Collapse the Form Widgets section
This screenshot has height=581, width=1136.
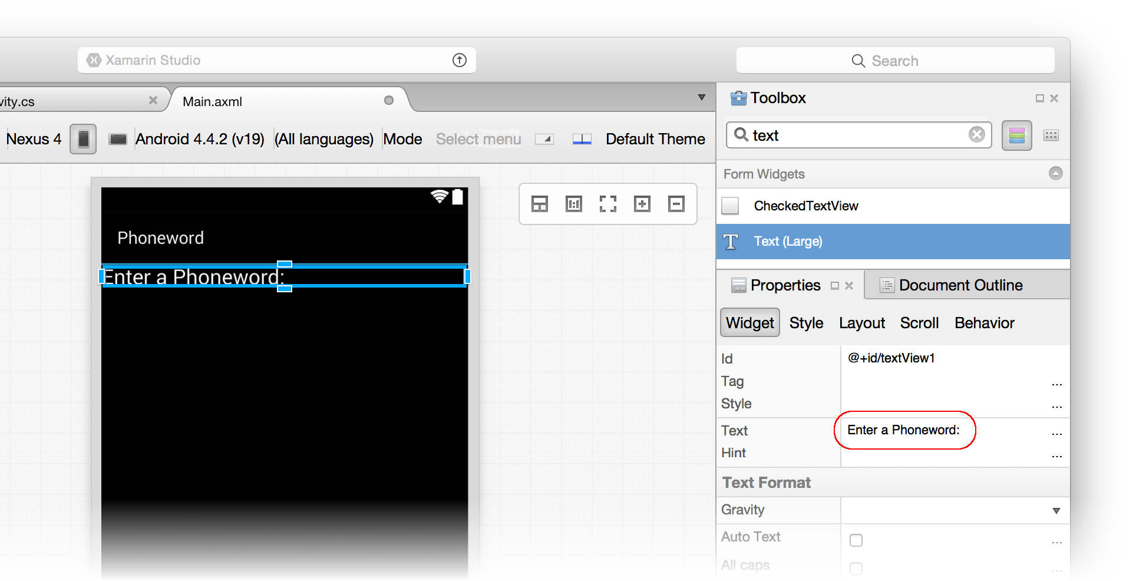1055,173
